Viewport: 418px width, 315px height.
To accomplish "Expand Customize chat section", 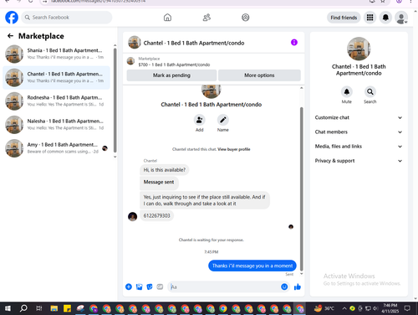I will pos(359,117).
